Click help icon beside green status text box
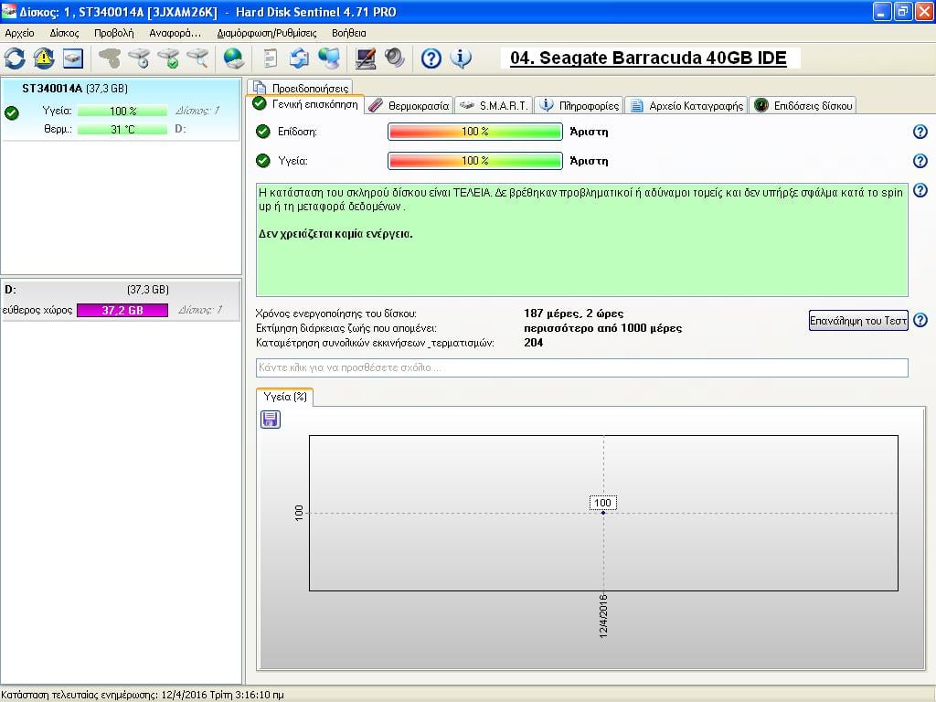Screen dimensions: 936x702 (920, 190)
